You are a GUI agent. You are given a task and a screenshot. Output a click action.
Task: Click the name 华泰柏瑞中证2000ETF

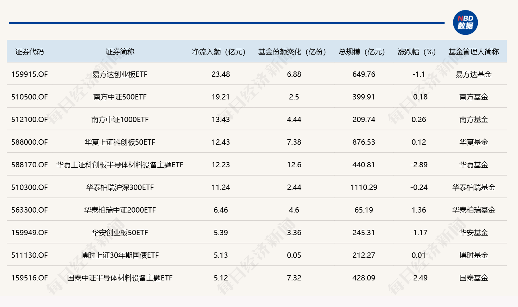pos(120,210)
